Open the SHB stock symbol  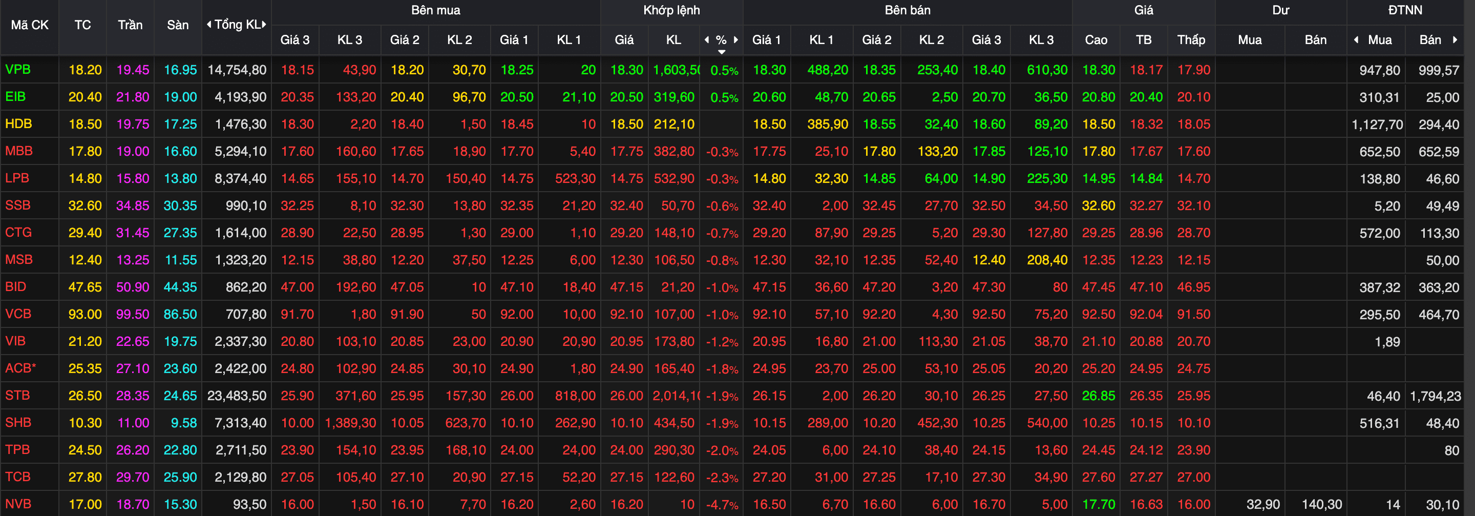pyautogui.click(x=18, y=422)
